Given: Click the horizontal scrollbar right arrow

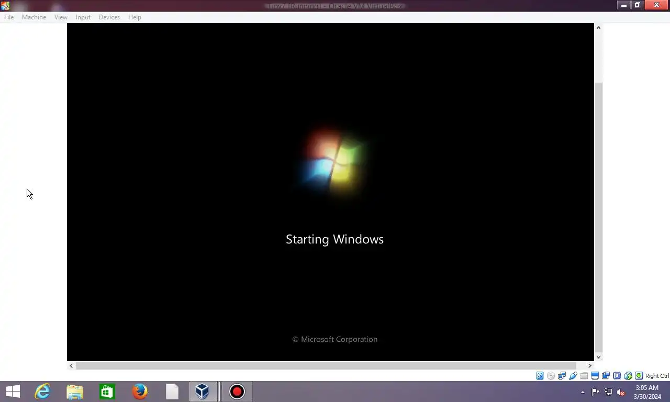Looking at the screenshot, I should coord(589,366).
